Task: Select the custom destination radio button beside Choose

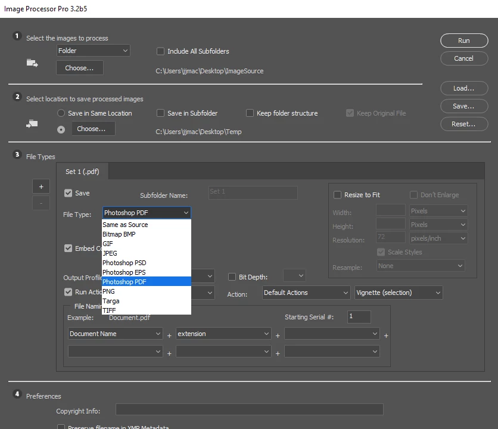Action: pos(61,129)
